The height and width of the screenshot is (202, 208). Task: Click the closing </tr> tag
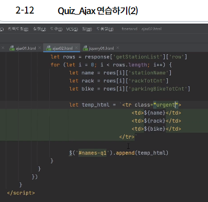pyautogui.click(x=127, y=137)
